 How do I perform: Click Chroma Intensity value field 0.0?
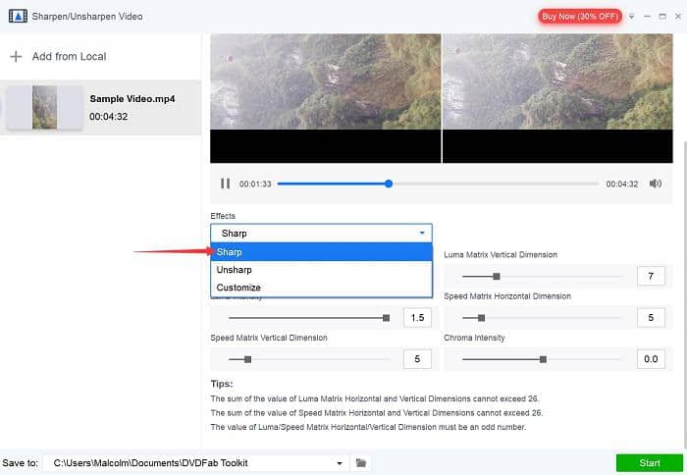pyautogui.click(x=651, y=359)
